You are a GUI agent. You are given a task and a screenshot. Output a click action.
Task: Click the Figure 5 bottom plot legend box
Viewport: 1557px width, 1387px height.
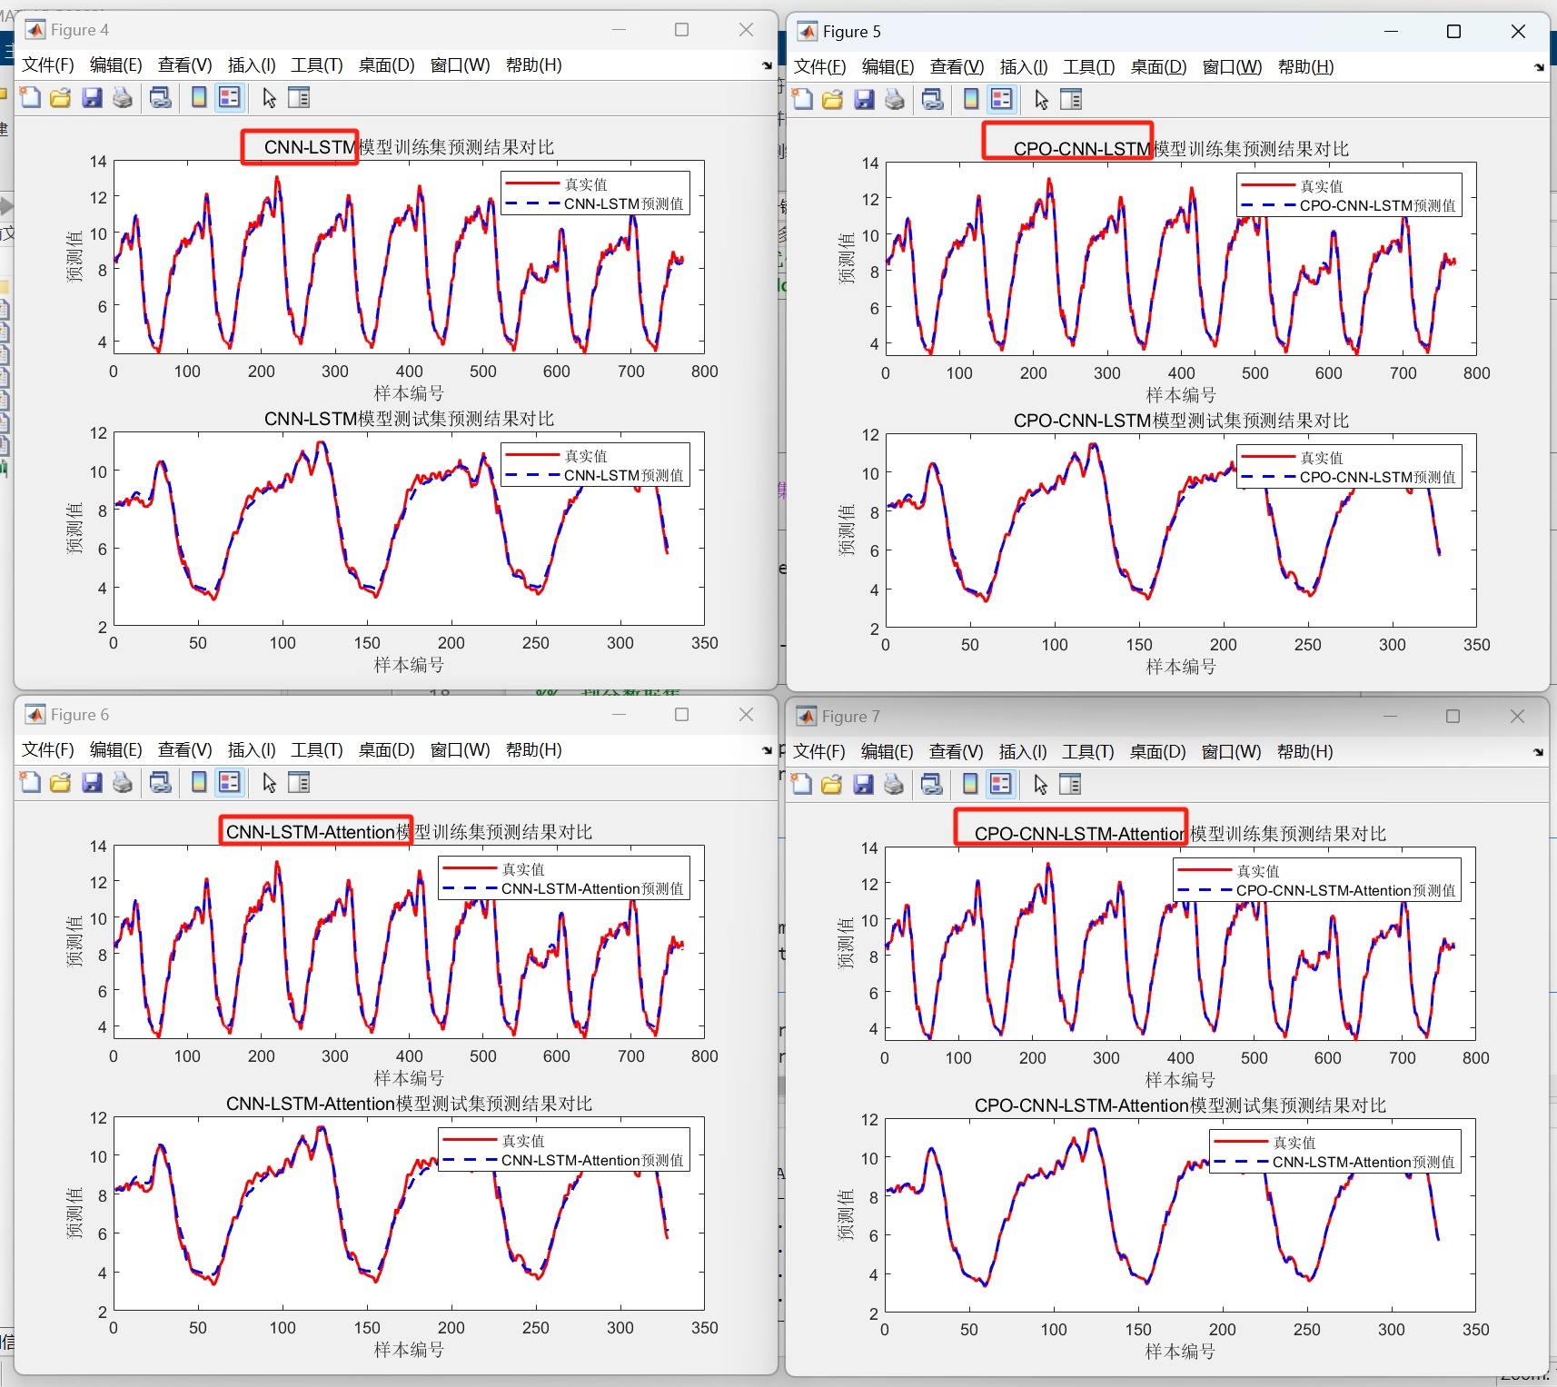tap(1349, 467)
